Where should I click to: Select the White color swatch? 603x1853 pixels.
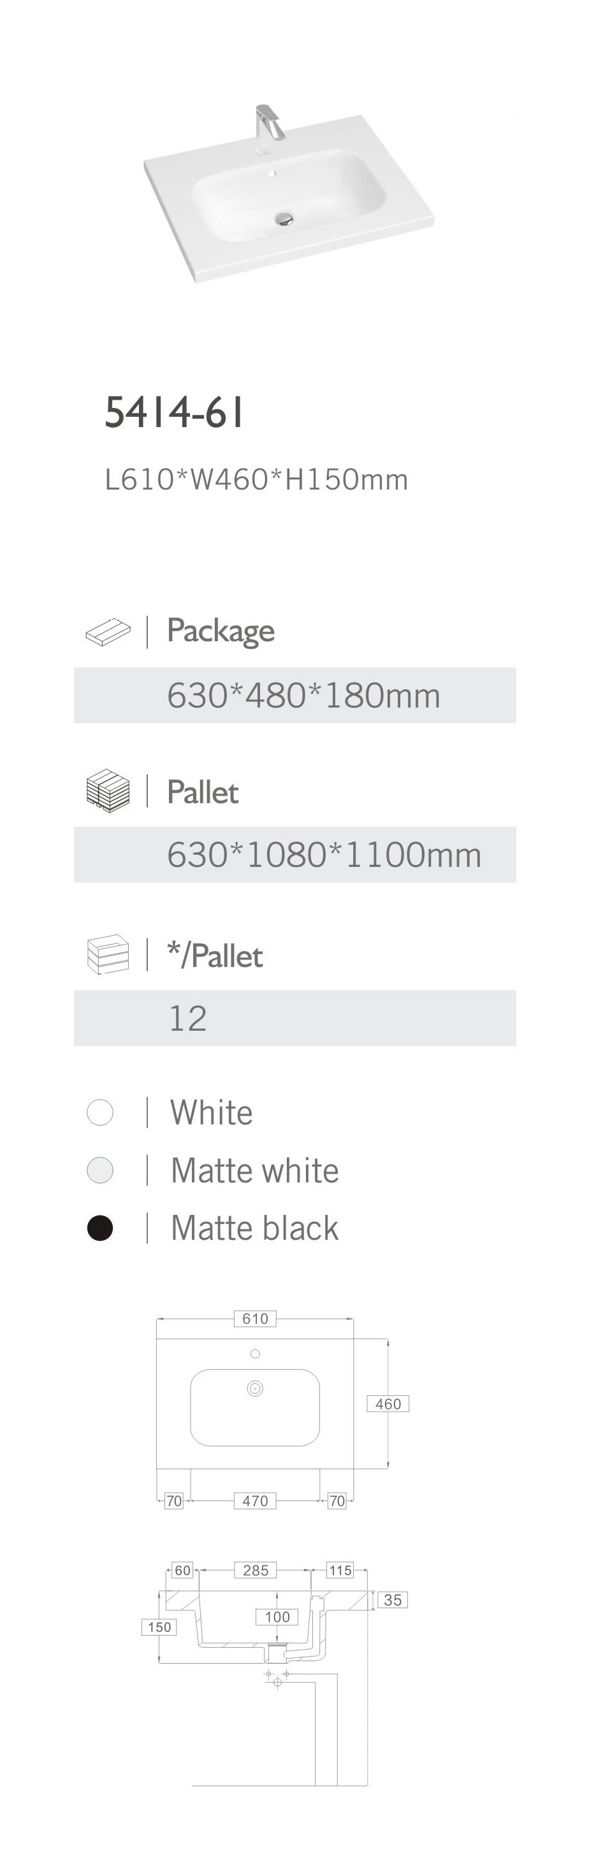[100, 1112]
